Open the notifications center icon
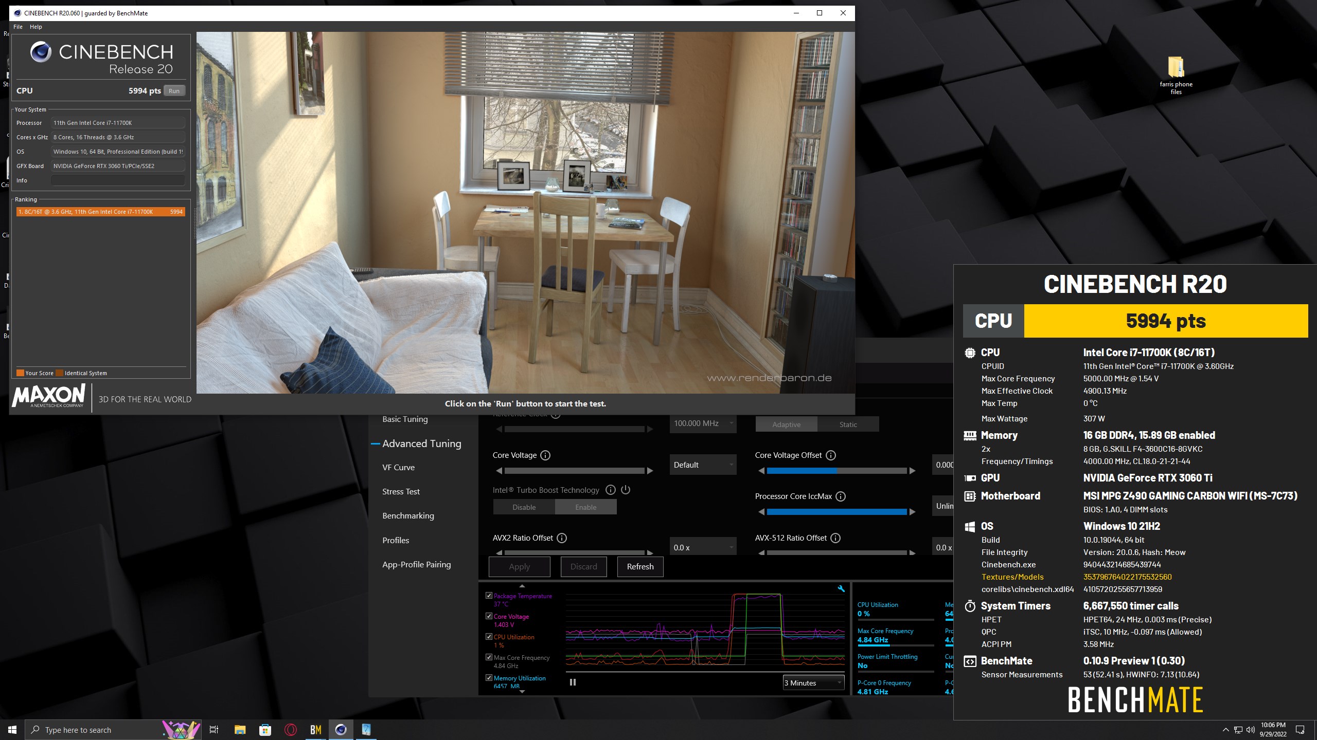 pyautogui.click(x=1300, y=730)
